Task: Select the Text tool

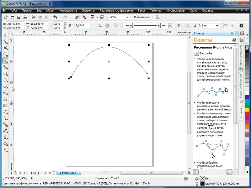Action: pyautogui.click(x=5, y=99)
